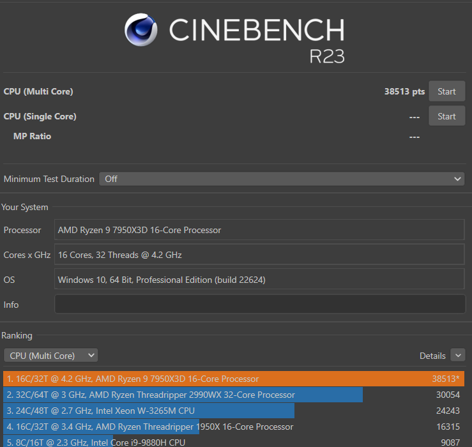Select the Xeon W-3265M ranking entry

point(149,411)
